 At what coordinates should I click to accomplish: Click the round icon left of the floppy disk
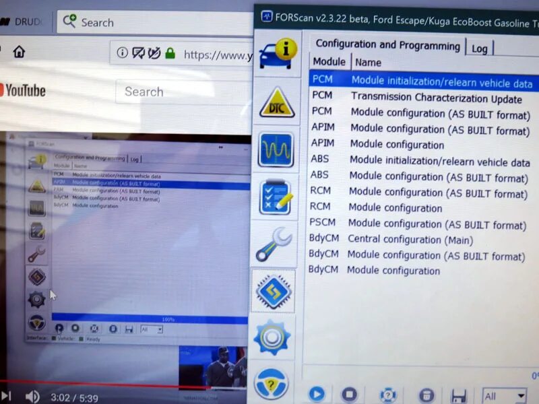click(426, 395)
